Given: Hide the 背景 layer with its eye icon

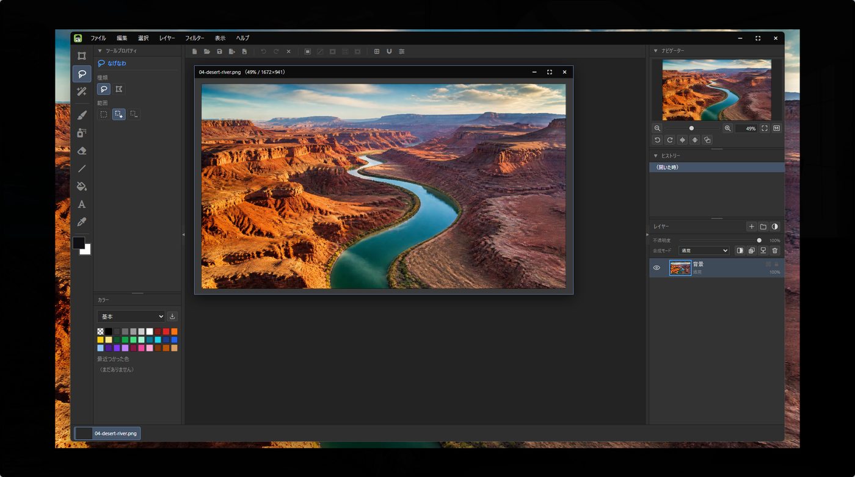Looking at the screenshot, I should [657, 268].
